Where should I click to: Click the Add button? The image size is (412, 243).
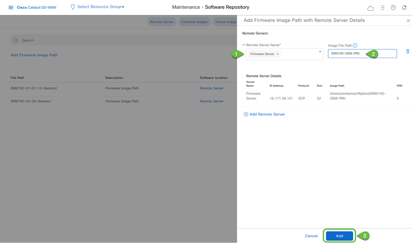coord(339,236)
